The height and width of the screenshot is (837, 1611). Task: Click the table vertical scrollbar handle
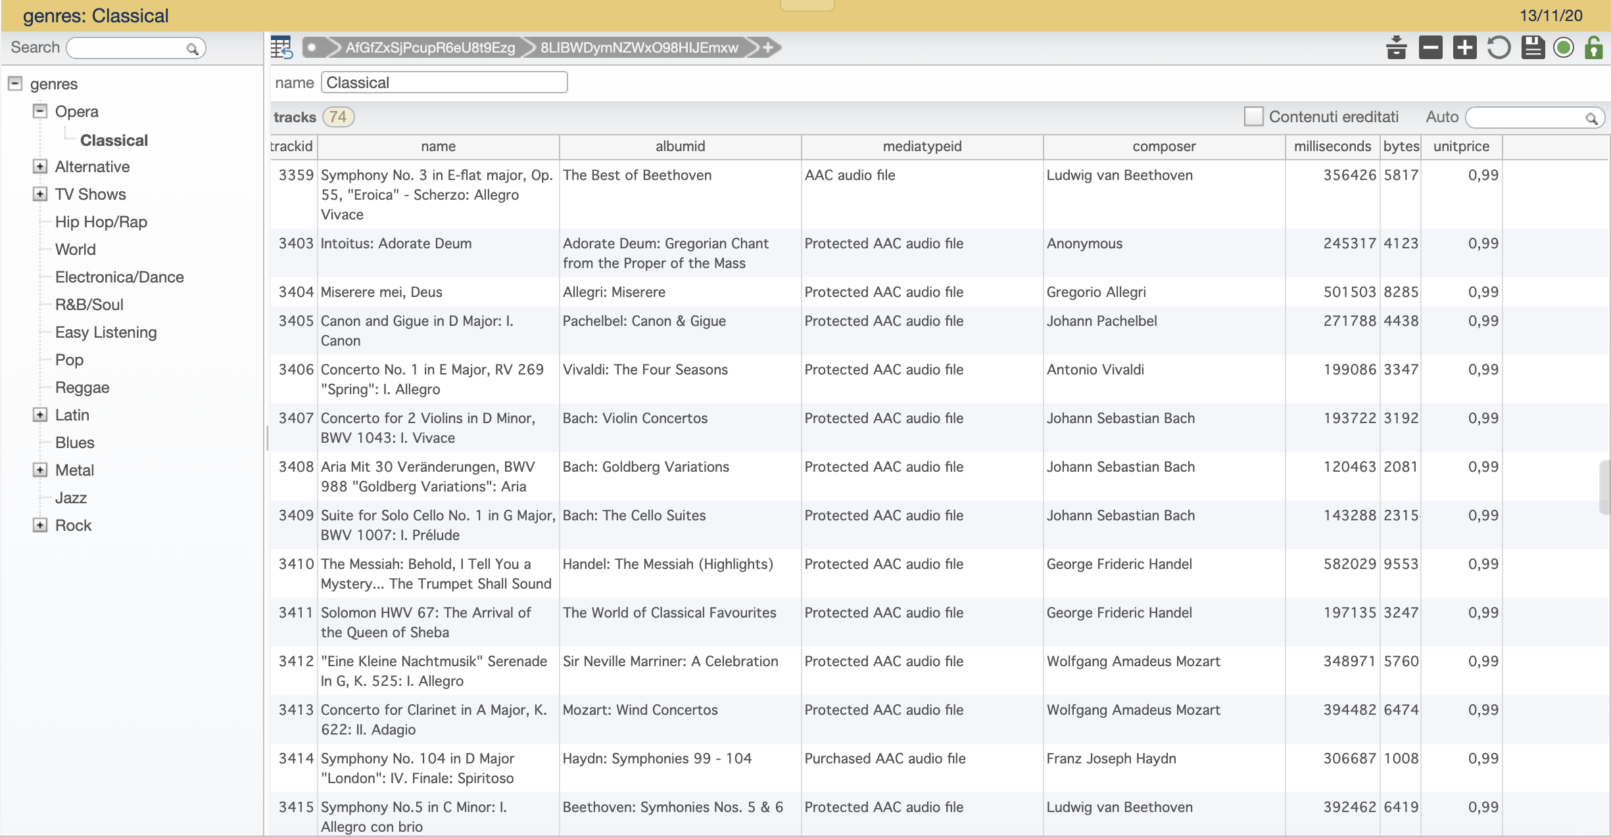point(1604,487)
